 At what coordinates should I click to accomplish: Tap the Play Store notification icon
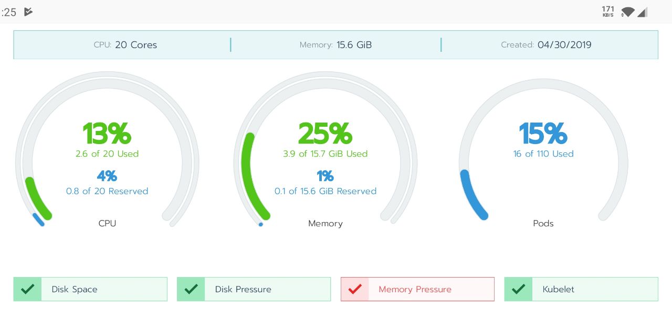coord(28,12)
